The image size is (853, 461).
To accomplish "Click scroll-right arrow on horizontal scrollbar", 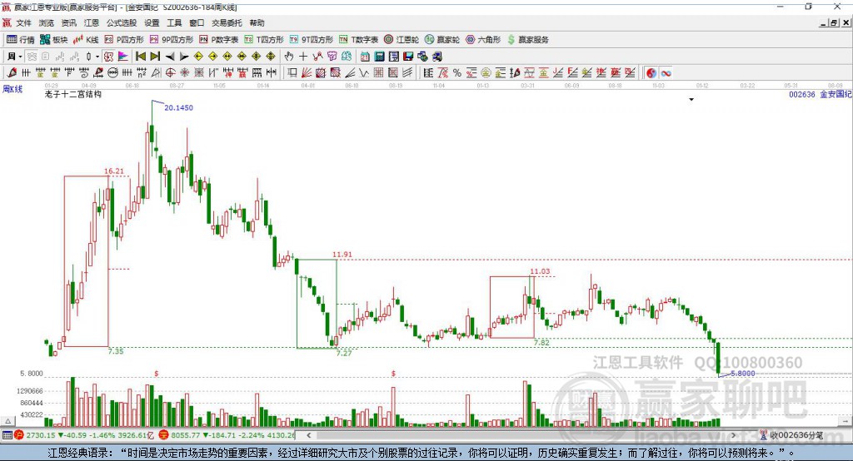I will 733,435.
